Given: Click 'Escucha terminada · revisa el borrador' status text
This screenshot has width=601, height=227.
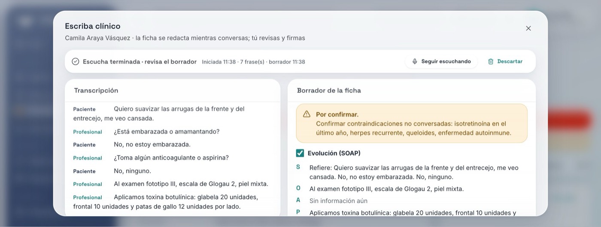Looking at the screenshot, I should pos(140,61).
